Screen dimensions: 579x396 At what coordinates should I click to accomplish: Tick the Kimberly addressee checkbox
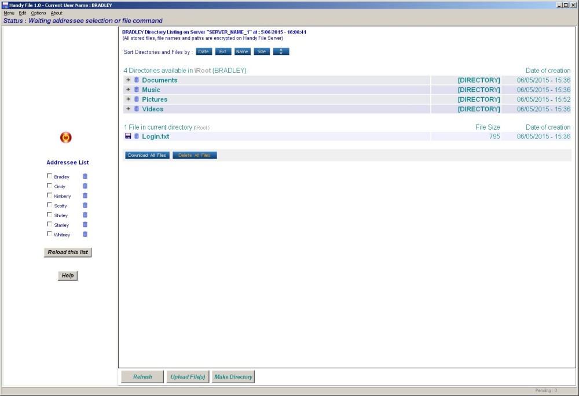click(x=49, y=196)
